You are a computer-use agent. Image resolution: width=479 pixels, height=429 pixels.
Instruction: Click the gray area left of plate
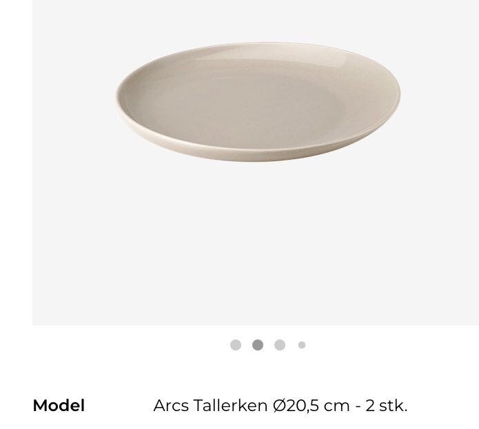[x=69, y=103]
